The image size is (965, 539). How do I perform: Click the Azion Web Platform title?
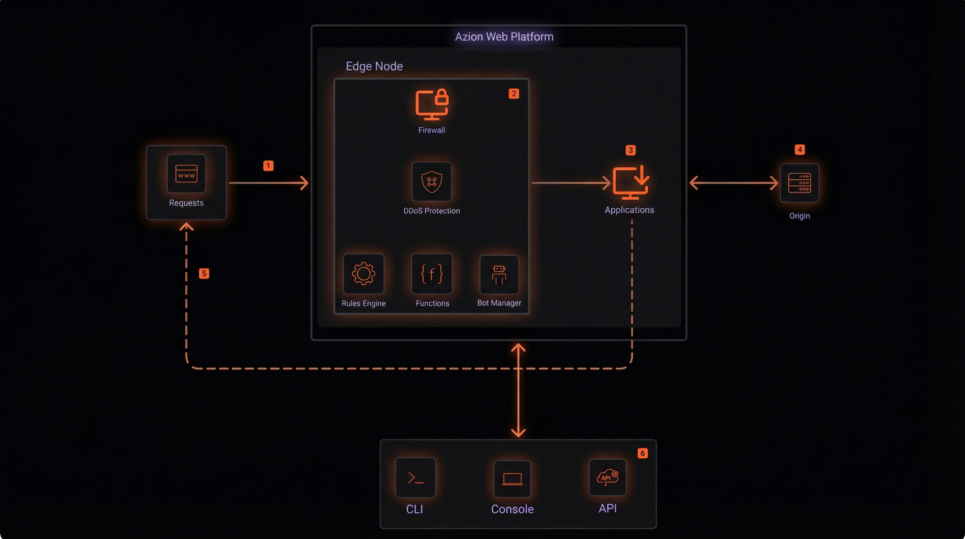click(504, 37)
